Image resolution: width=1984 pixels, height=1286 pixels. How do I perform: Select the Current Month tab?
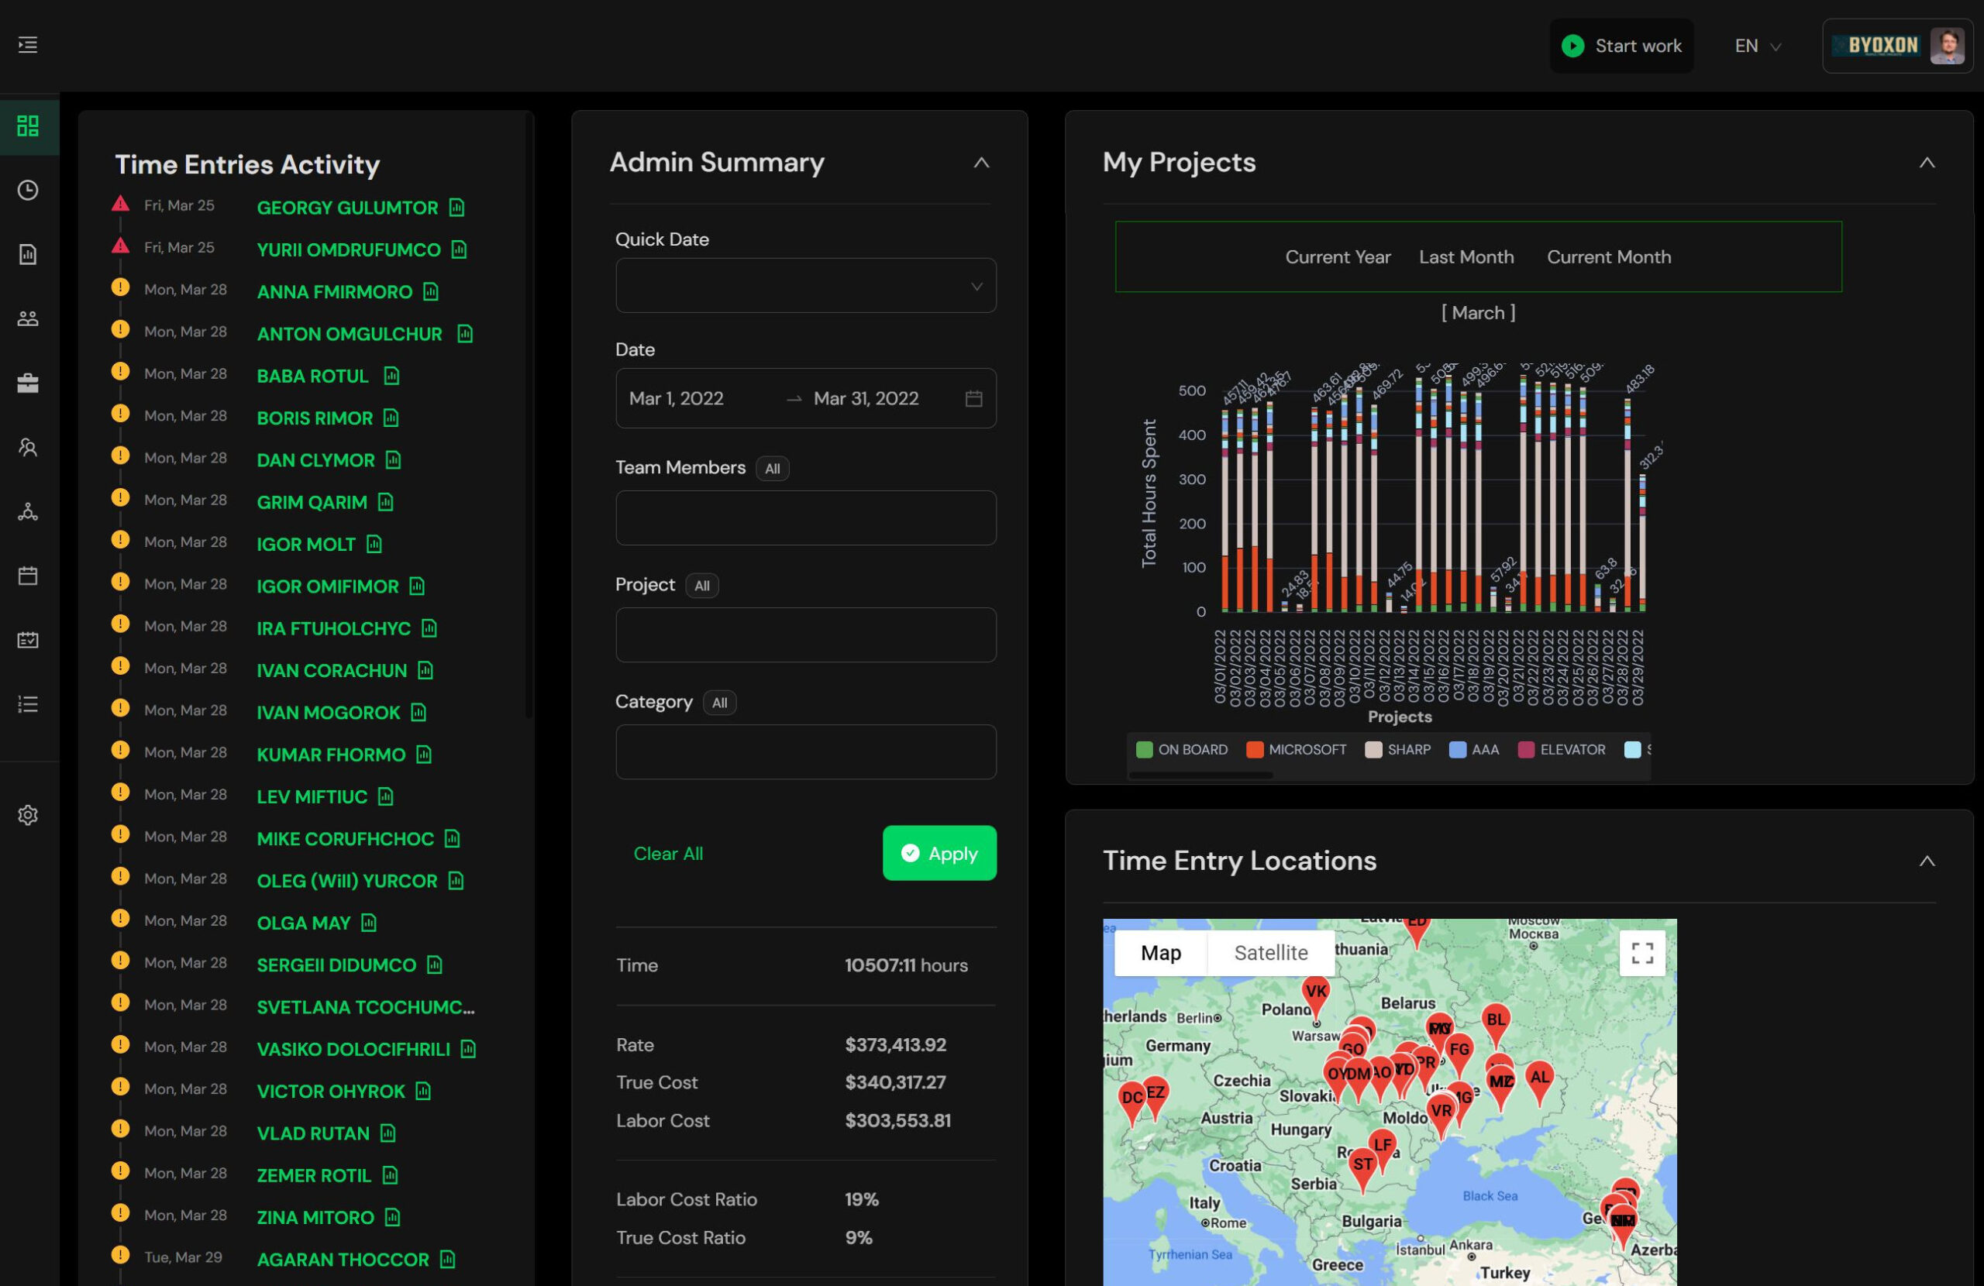pos(1609,256)
